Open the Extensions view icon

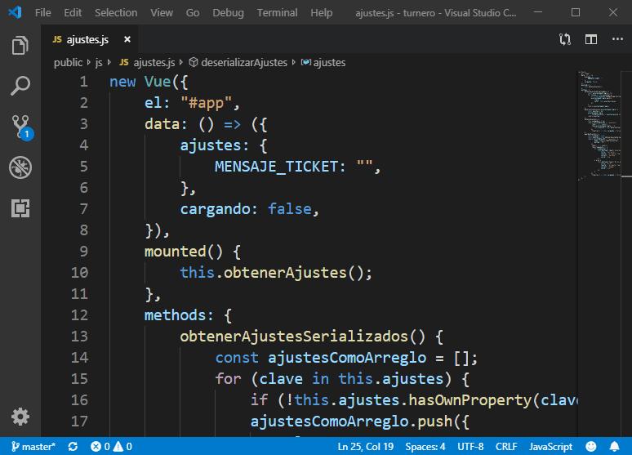pyautogui.click(x=20, y=208)
